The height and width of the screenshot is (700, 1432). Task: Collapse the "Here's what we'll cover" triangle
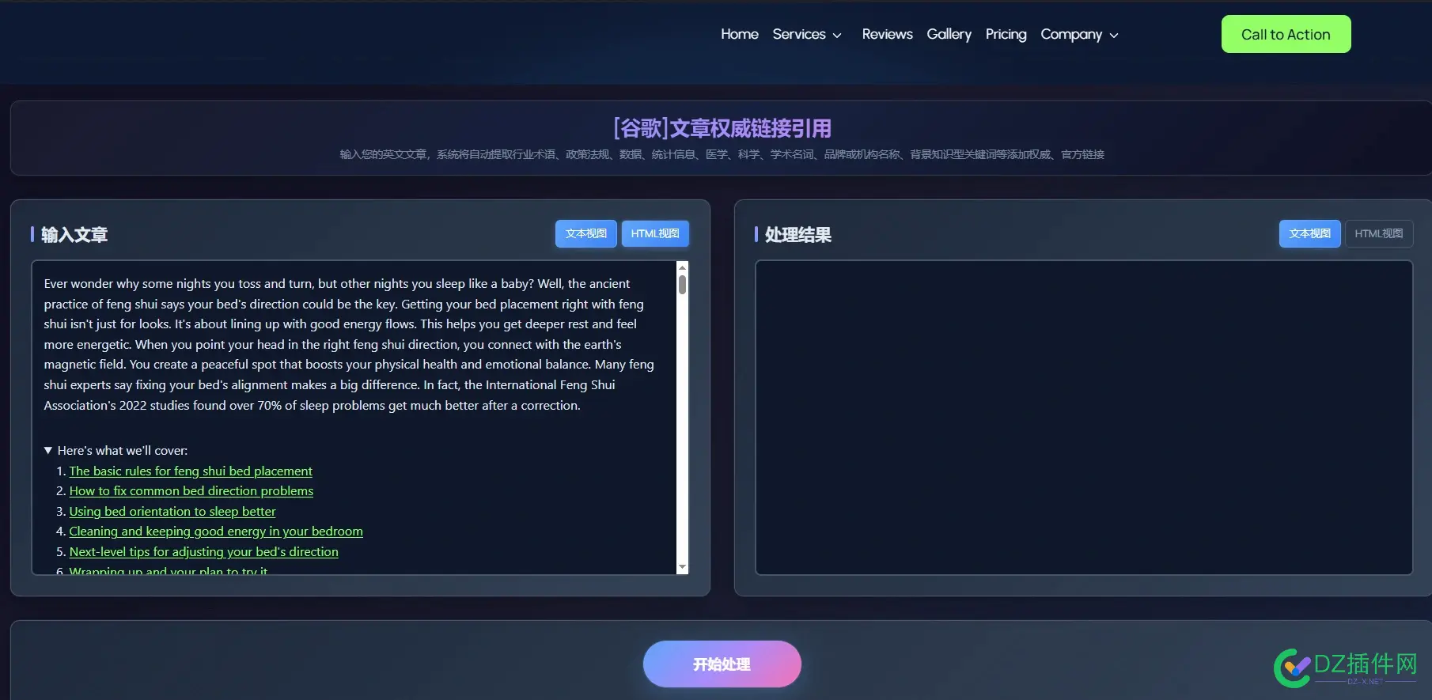[48, 450]
